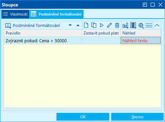Click the up triangle arrow in toolbar
The image size is (165, 122).
[78, 25]
